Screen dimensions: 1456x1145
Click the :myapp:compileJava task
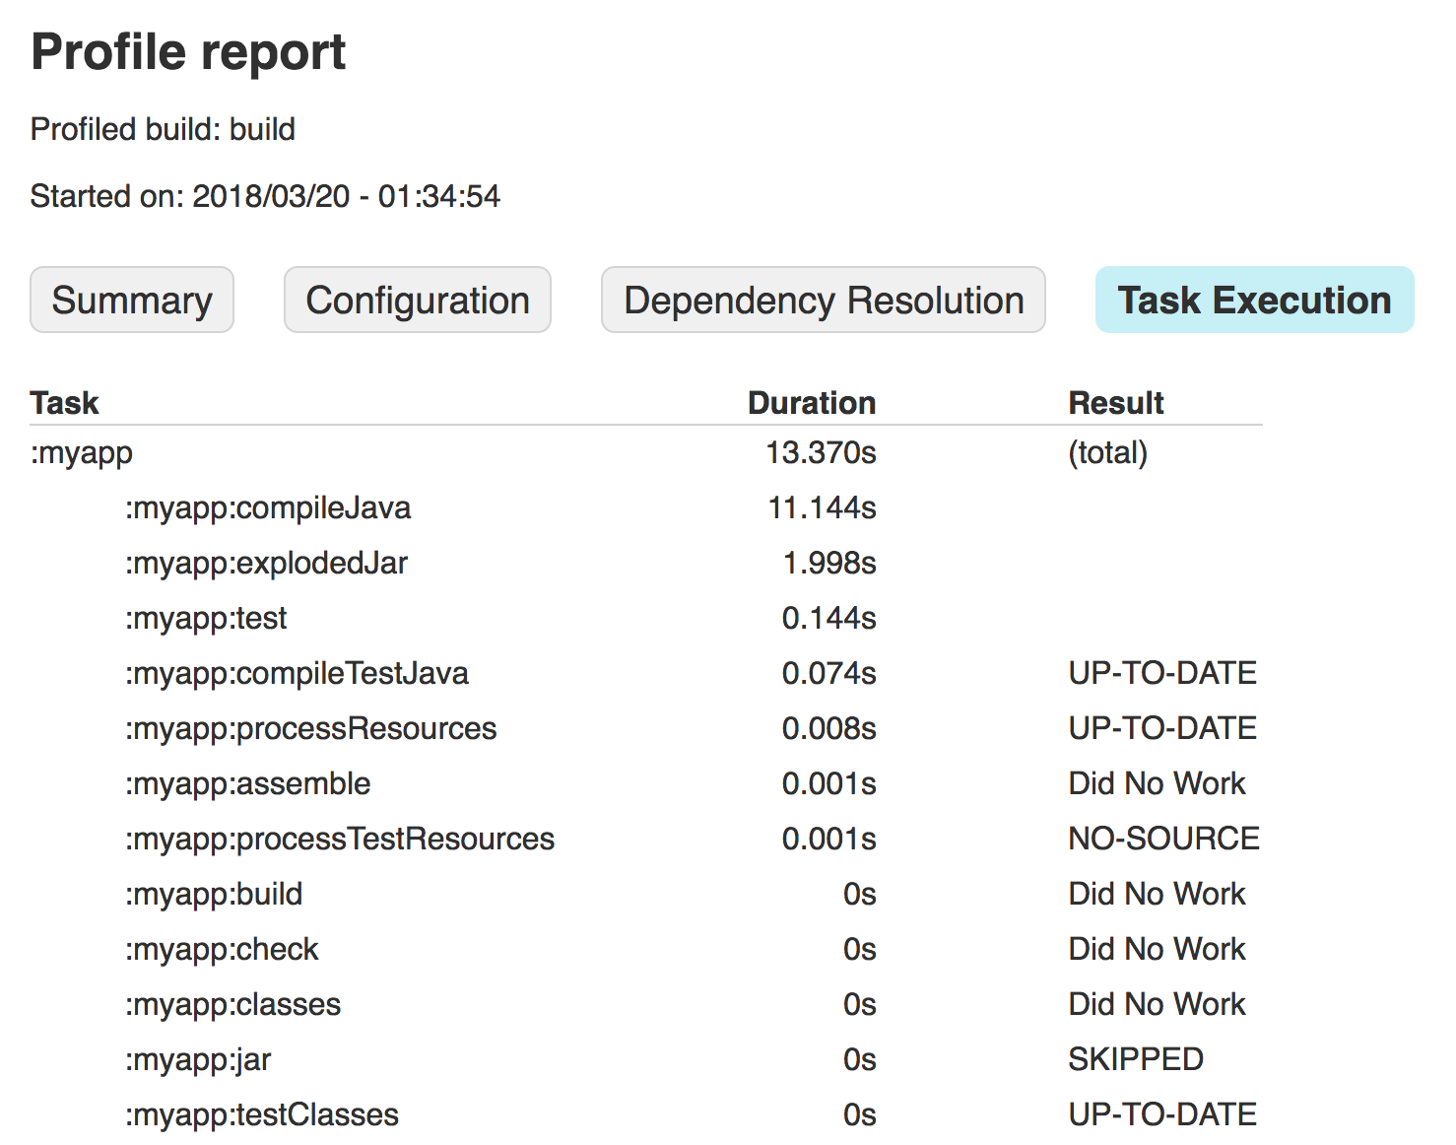[x=268, y=508]
